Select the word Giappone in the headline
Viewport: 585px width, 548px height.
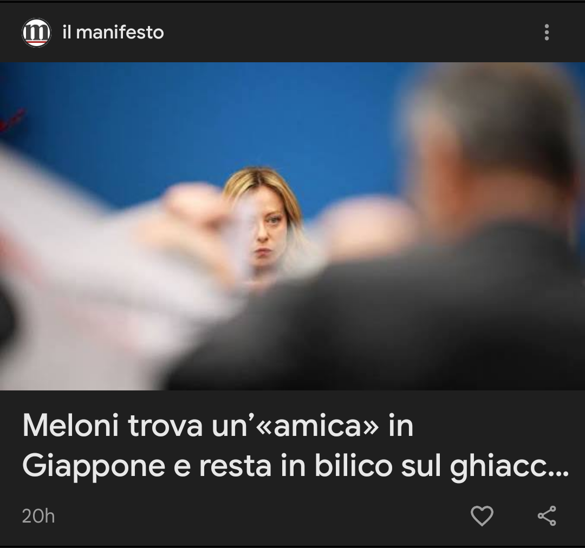[94, 466]
